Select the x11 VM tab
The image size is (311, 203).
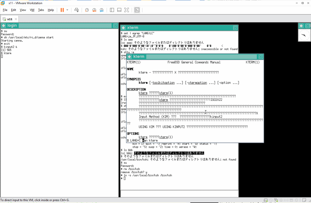point(9,19)
